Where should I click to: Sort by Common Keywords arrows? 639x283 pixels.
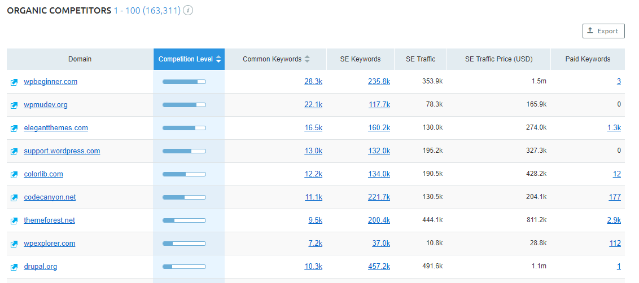click(x=307, y=59)
